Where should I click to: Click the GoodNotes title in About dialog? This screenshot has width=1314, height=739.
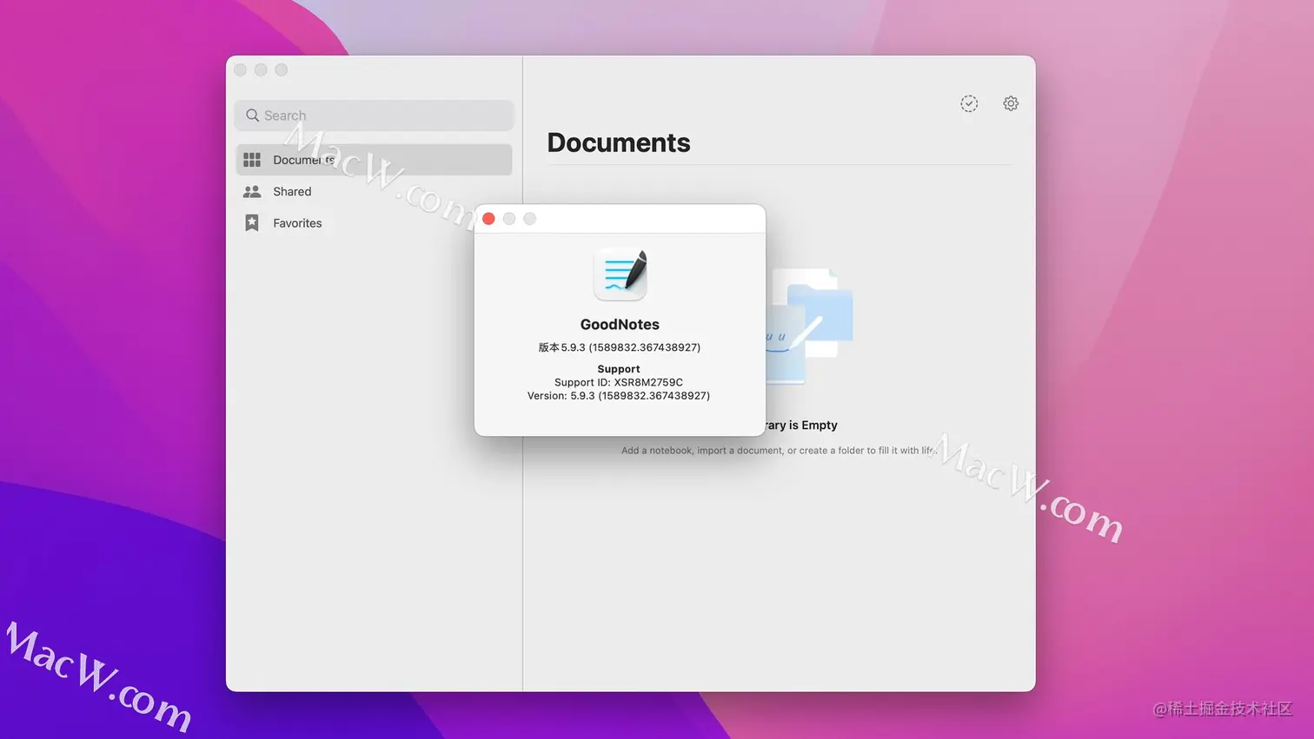pyautogui.click(x=620, y=324)
